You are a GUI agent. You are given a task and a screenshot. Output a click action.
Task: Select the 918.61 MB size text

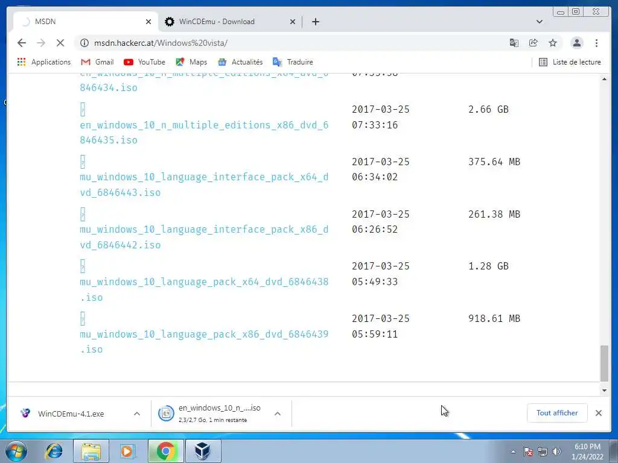click(x=494, y=318)
